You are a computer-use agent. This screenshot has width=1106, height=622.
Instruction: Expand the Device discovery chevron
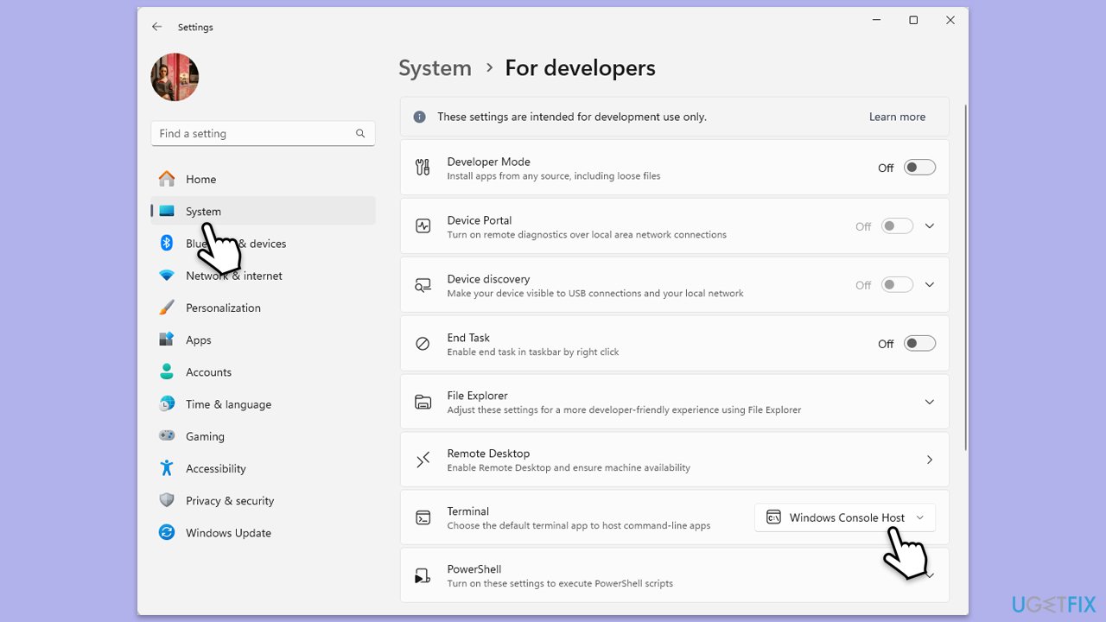(930, 285)
